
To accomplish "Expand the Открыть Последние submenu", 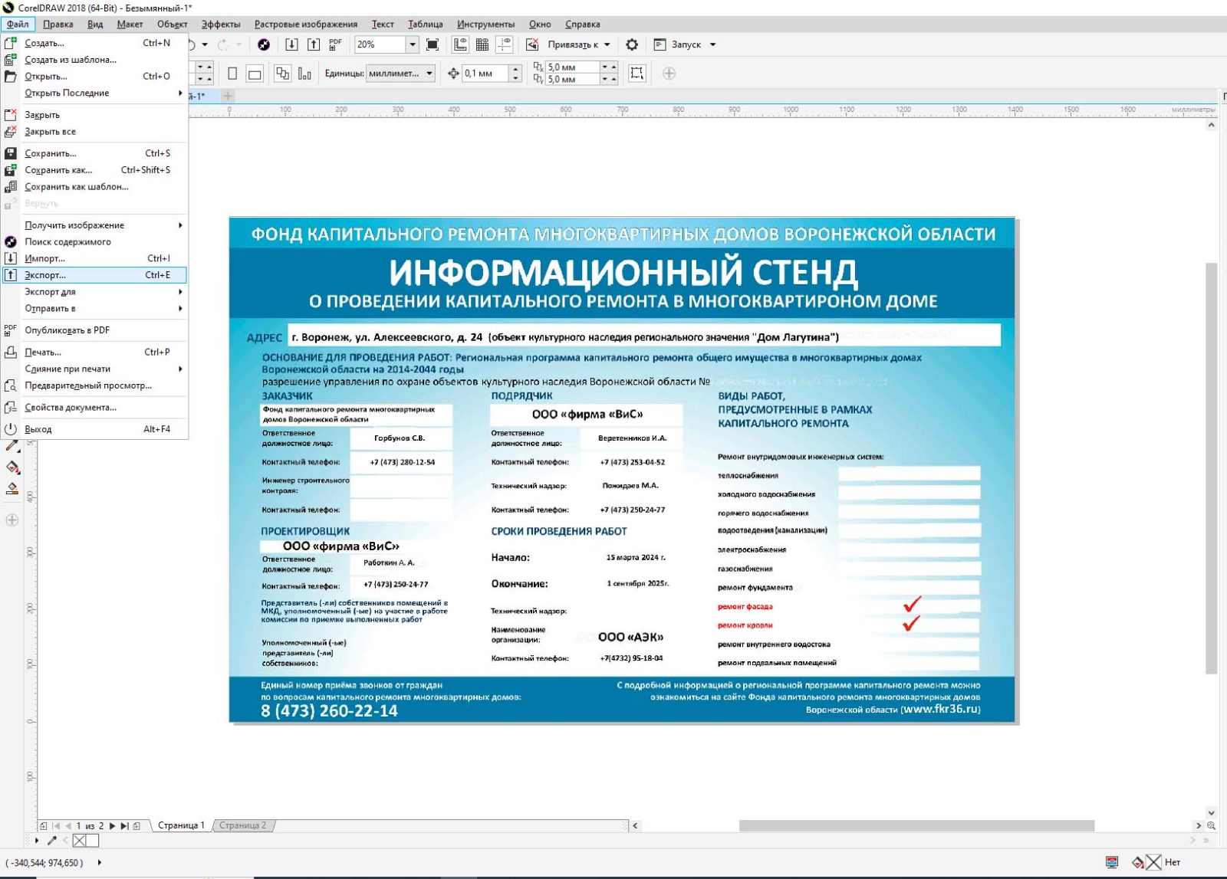I will (x=94, y=93).
